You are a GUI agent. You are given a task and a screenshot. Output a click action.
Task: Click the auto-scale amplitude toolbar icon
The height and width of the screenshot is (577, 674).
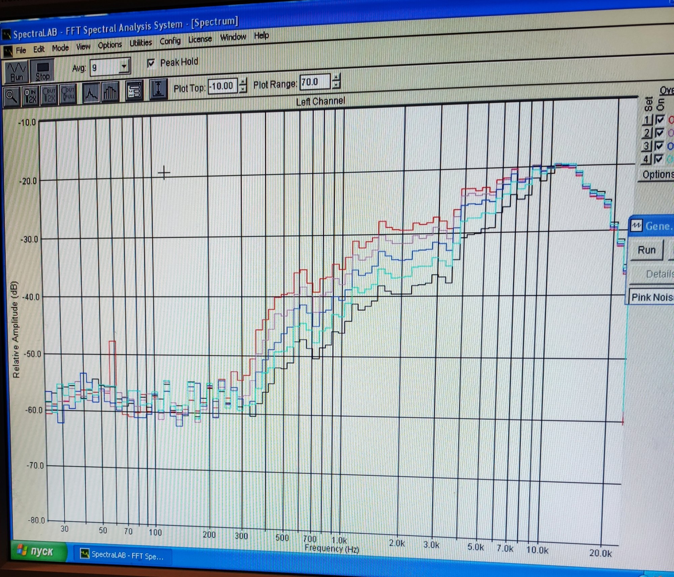pyautogui.click(x=158, y=89)
